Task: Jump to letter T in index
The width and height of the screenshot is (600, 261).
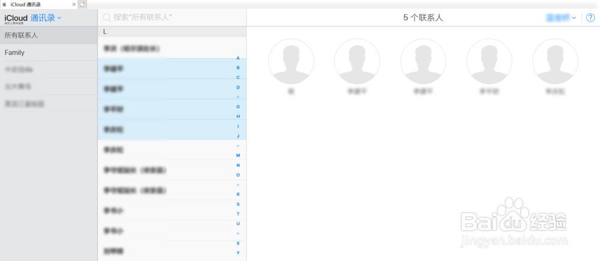Action: pyautogui.click(x=238, y=214)
